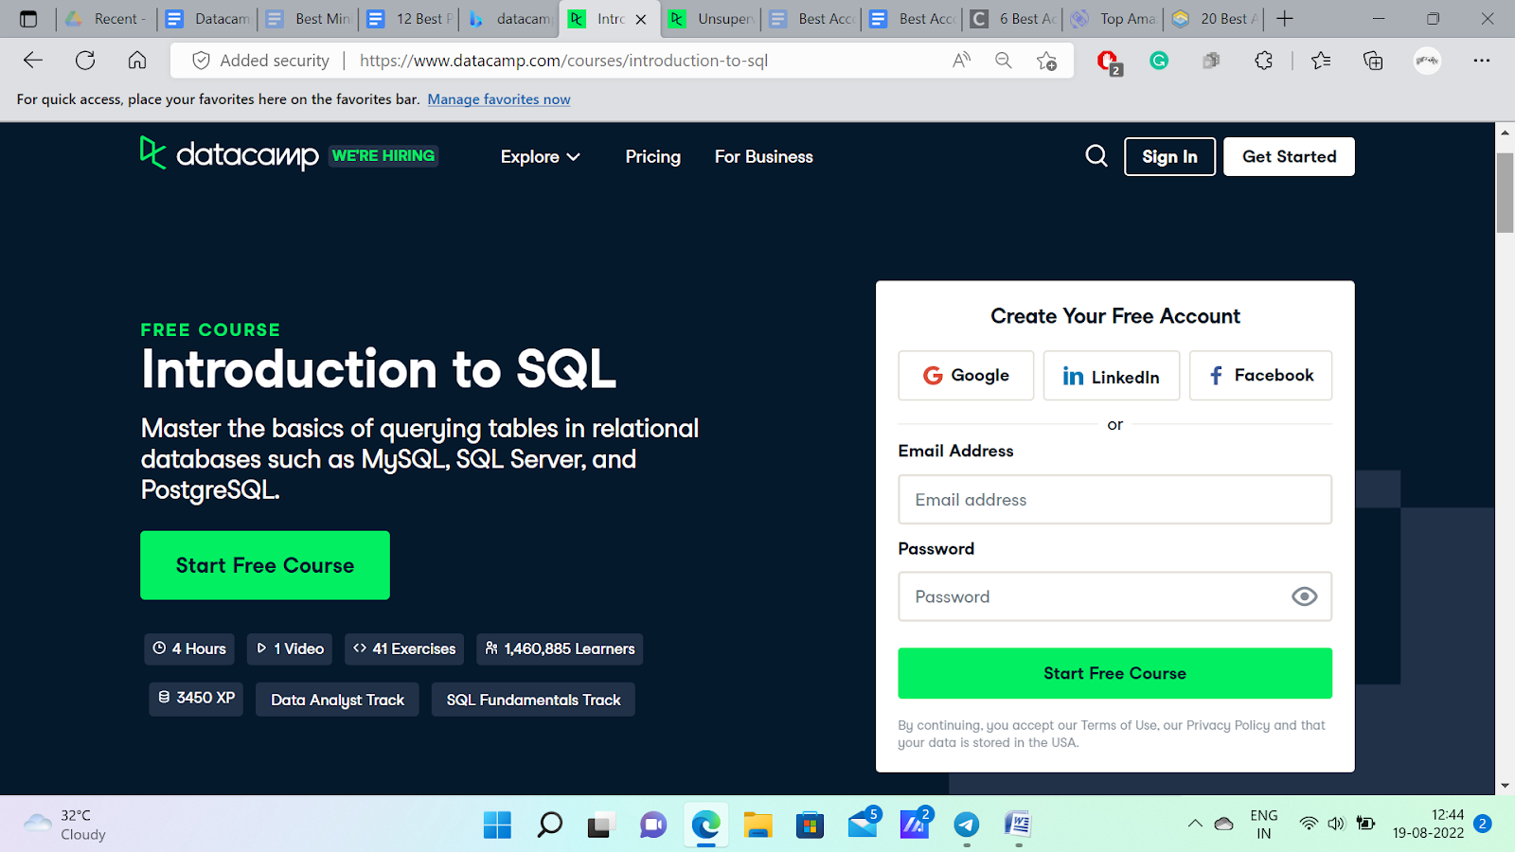Open the weather widget showing 32°C
This screenshot has height=852, width=1515.
(64, 825)
